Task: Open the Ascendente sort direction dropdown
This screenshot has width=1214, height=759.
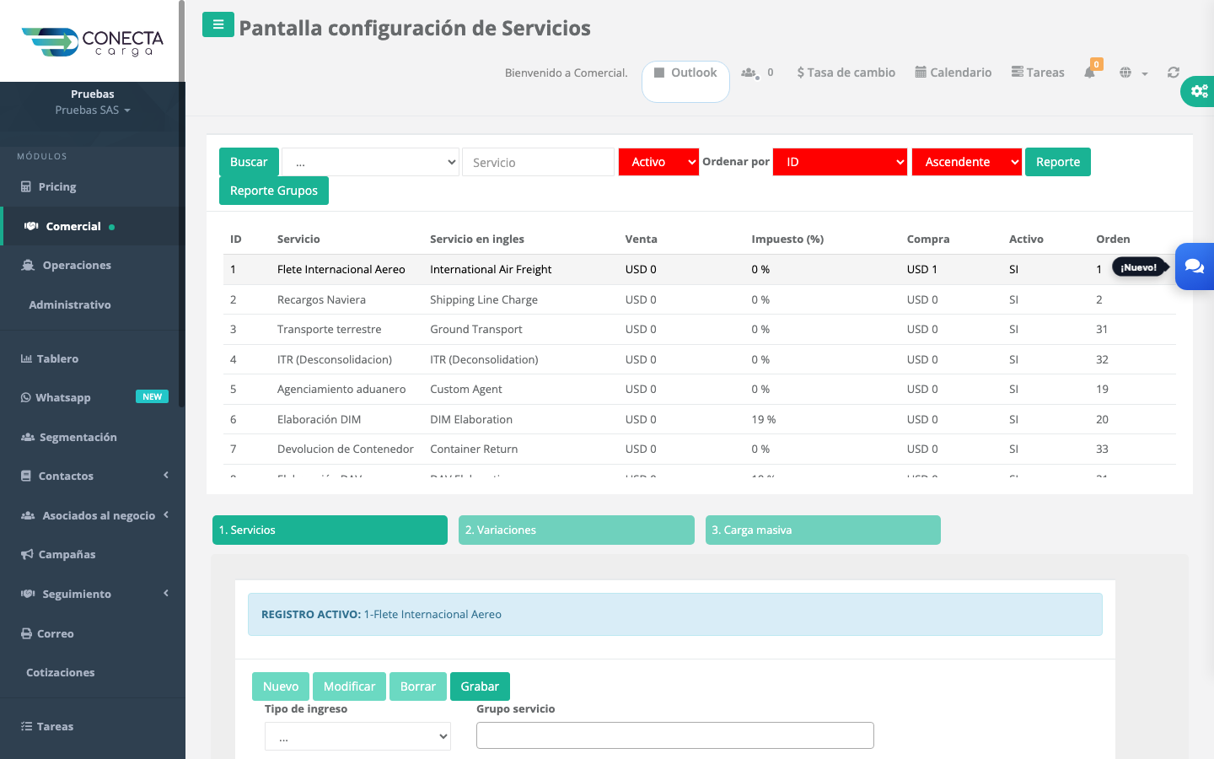Action: tap(966, 162)
